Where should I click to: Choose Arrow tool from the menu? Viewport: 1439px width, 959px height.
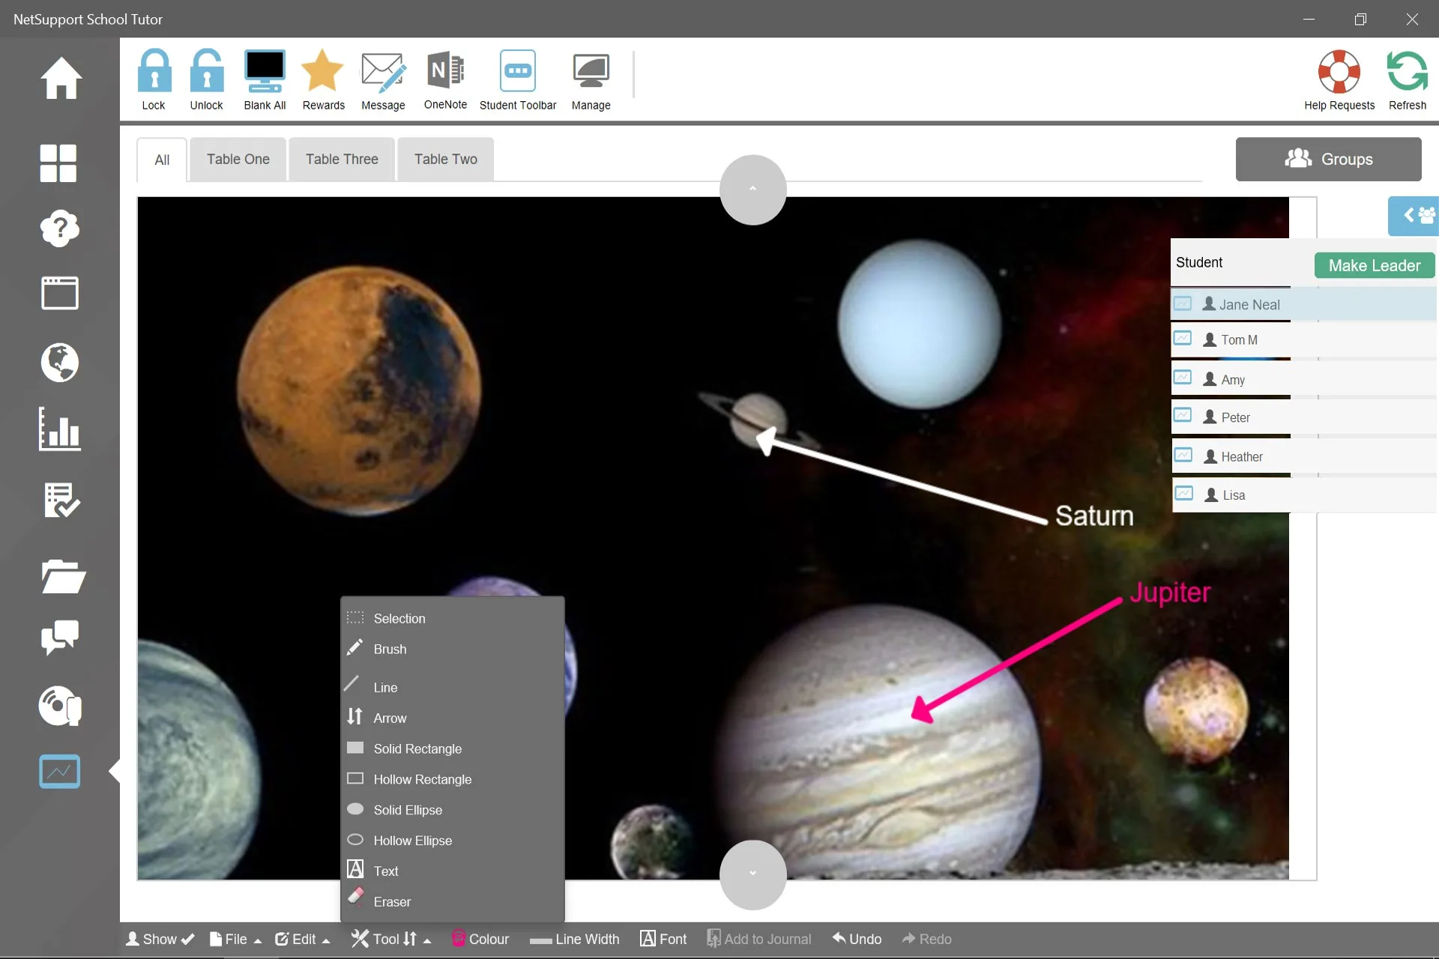click(452, 718)
